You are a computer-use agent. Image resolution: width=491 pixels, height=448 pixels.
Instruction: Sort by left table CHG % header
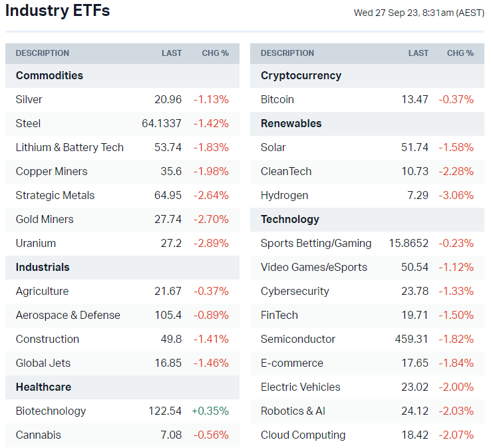pyautogui.click(x=215, y=53)
